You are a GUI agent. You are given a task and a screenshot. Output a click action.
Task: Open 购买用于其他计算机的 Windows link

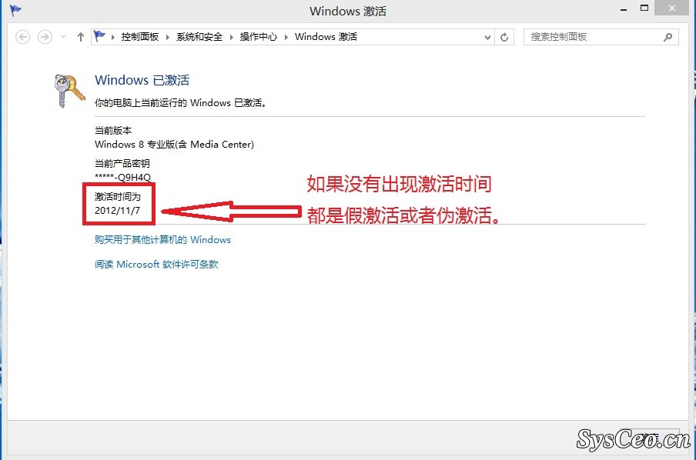click(162, 240)
